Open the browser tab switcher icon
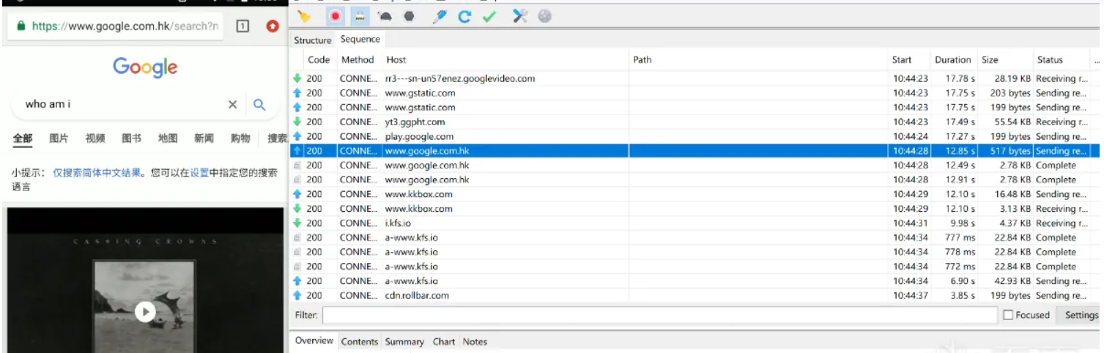This screenshot has width=1104, height=353. pyautogui.click(x=242, y=26)
